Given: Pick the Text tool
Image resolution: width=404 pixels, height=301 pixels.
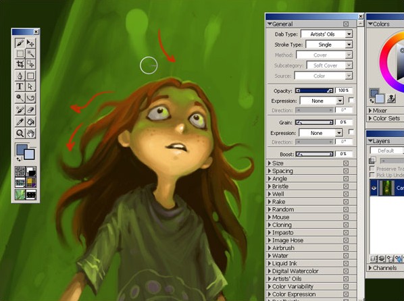Looking at the screenshot, I should (20, 86).
